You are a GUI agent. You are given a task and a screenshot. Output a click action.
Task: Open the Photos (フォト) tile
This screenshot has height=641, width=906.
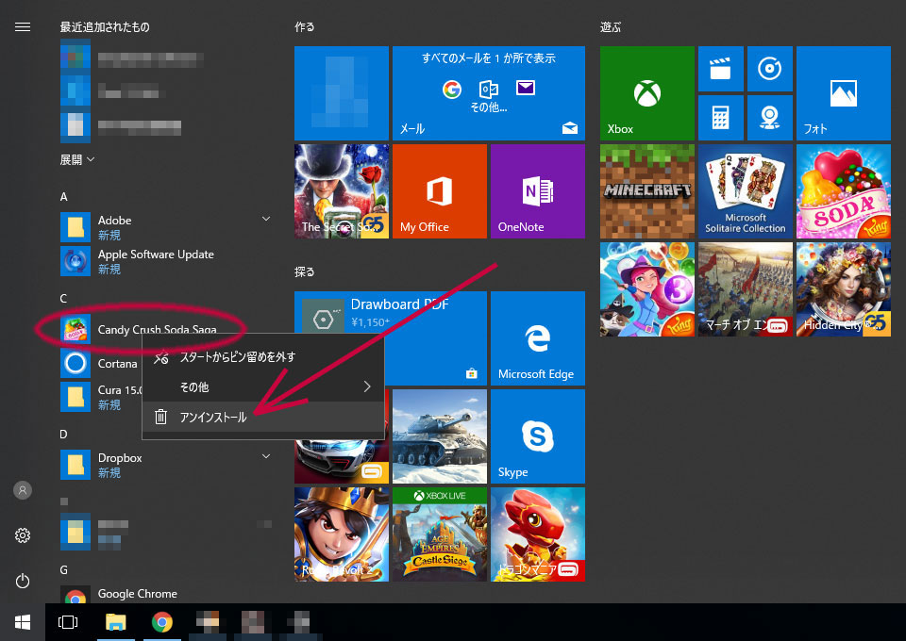[x=844, y=93]
